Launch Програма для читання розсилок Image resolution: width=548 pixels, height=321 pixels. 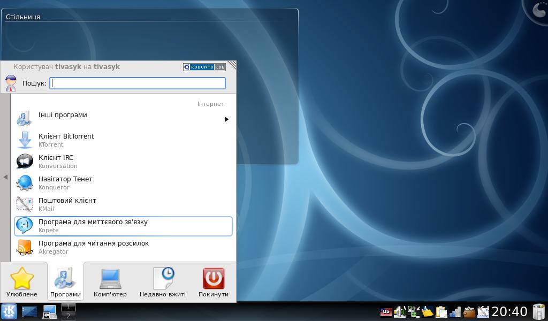click(123, 247)
